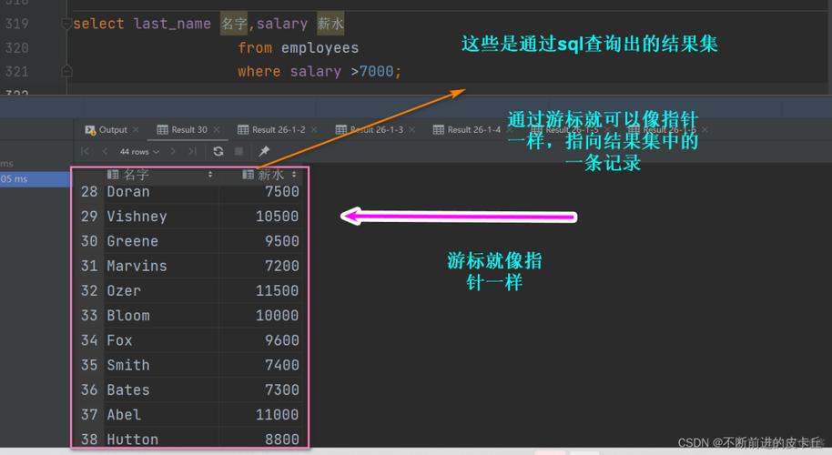Close the Output tab
Image resolution: width=832 pixels, height=455 pixels.
point(136,129)
